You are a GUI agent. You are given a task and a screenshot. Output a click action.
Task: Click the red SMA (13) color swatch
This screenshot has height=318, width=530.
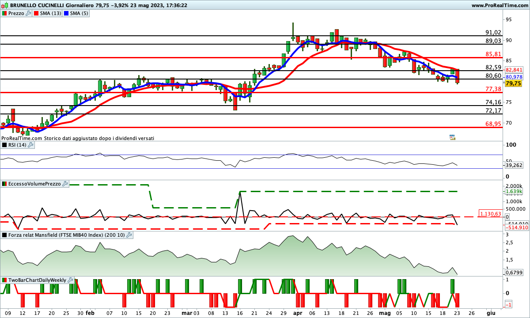pyautogui.click(x=36, y=13)
